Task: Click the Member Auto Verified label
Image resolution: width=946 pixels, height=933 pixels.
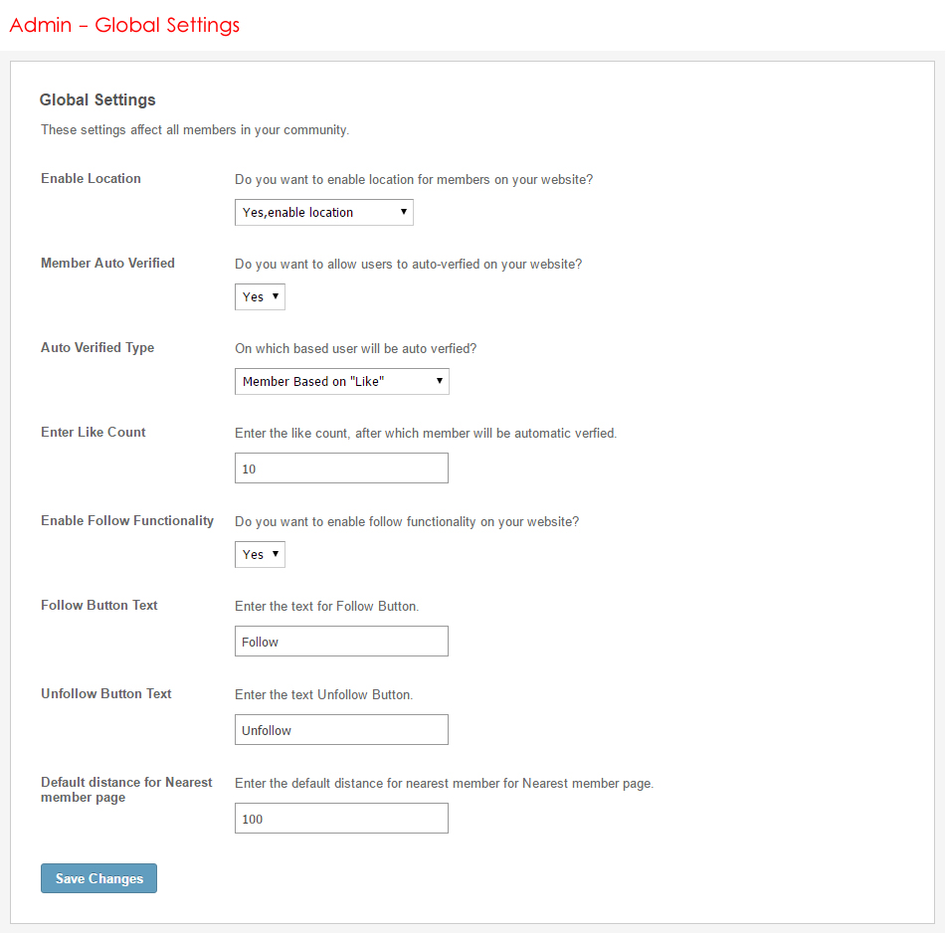Action: pyautogui.click(x=107, y=264)
